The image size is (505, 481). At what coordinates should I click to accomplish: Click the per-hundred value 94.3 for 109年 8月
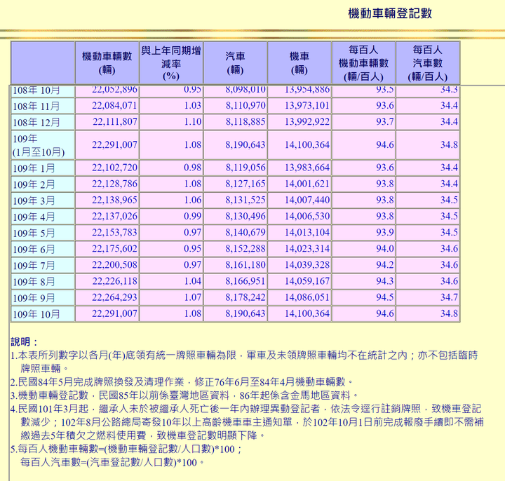pyautogui.click(x=385, y=281)
